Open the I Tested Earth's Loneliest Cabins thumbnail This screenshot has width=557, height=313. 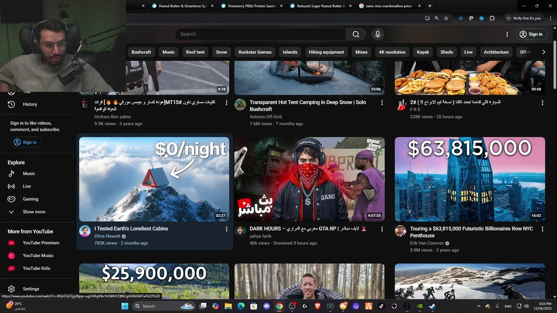154,179
